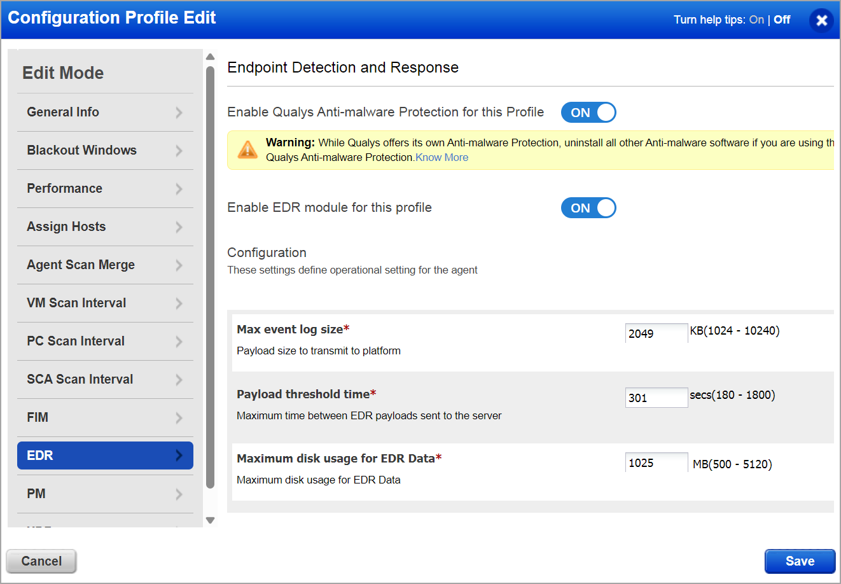The height and width of the screenshot is (584, 841).
Task: Click chevron next to FIM
Action: coord(179,418)
